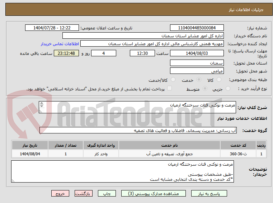Screen dimensions: 273x203
Task: Toggle the Islamic treasury bonds payment checkbox
Action: coord(169,88)
